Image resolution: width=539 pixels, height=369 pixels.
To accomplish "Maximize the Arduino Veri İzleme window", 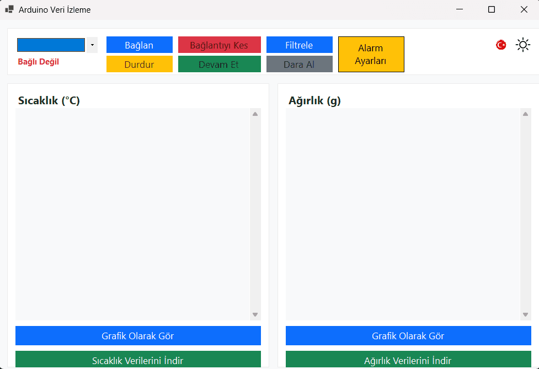I will point(492,9).
